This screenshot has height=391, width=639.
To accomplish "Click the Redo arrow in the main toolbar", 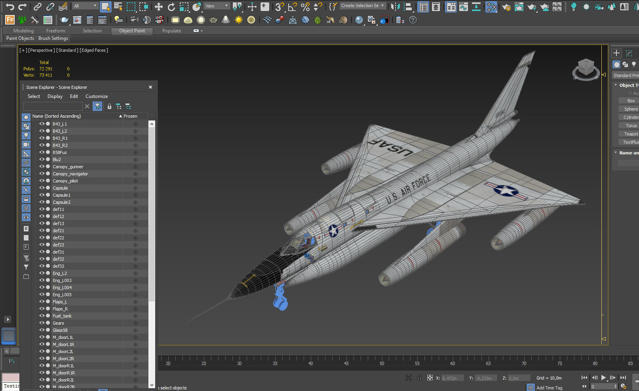I will pos(23,6).
